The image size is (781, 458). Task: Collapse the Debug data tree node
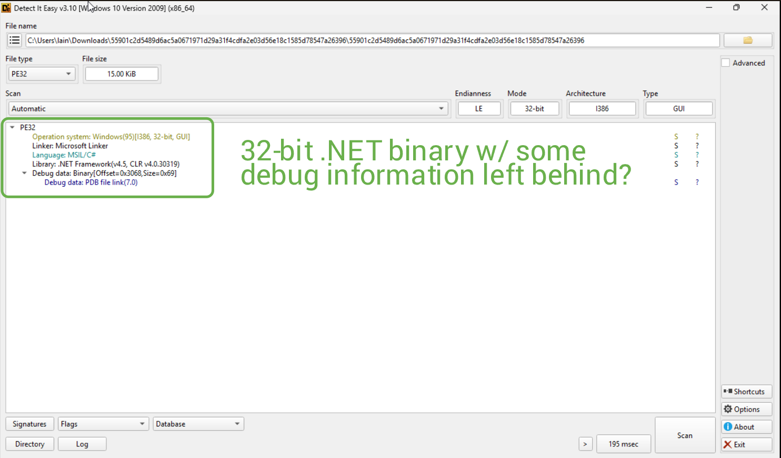[24, 173]
